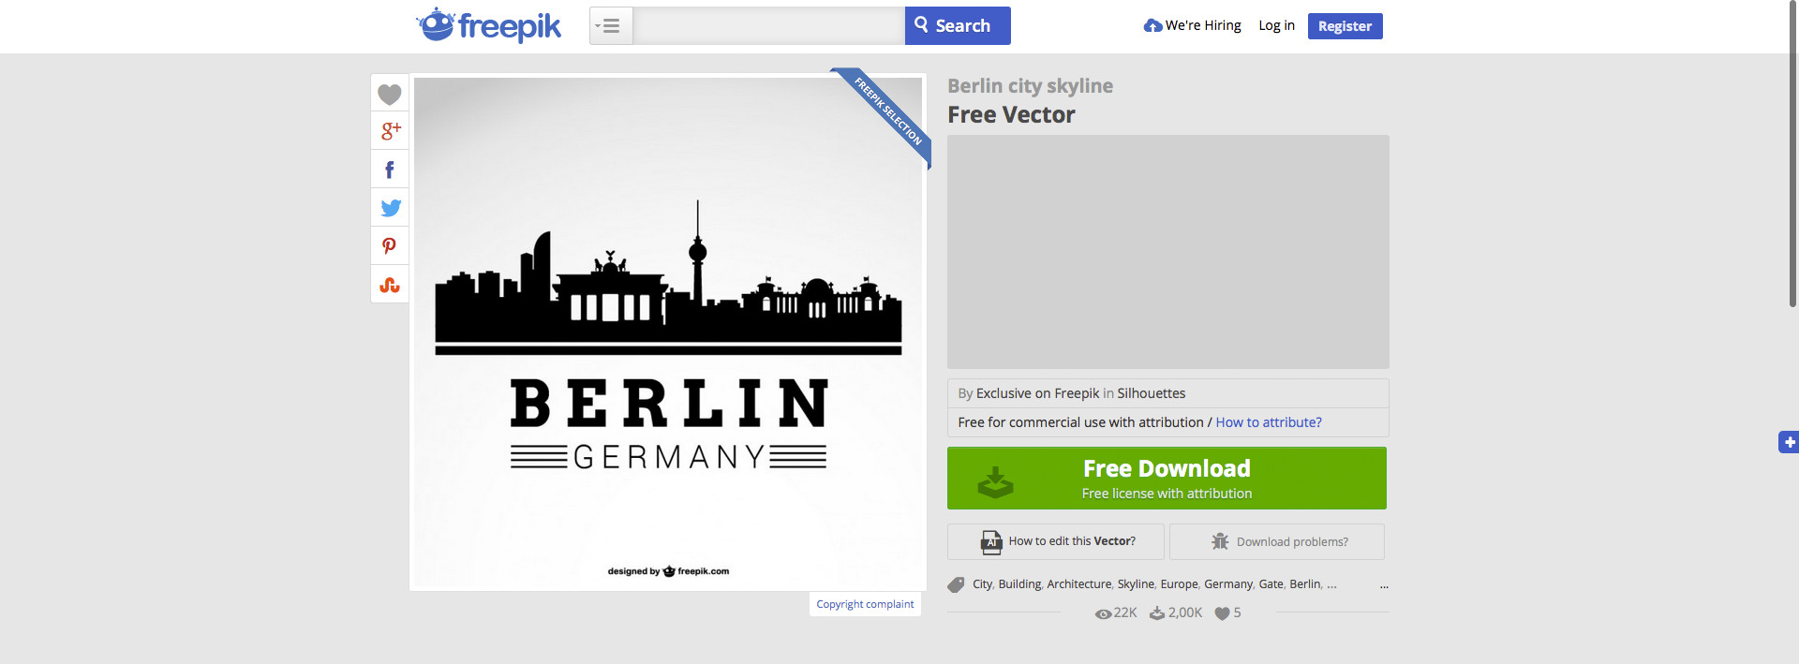Screen dimensions: 1799x664
Task: Click inside the search input field
Action: pos(769,26)
